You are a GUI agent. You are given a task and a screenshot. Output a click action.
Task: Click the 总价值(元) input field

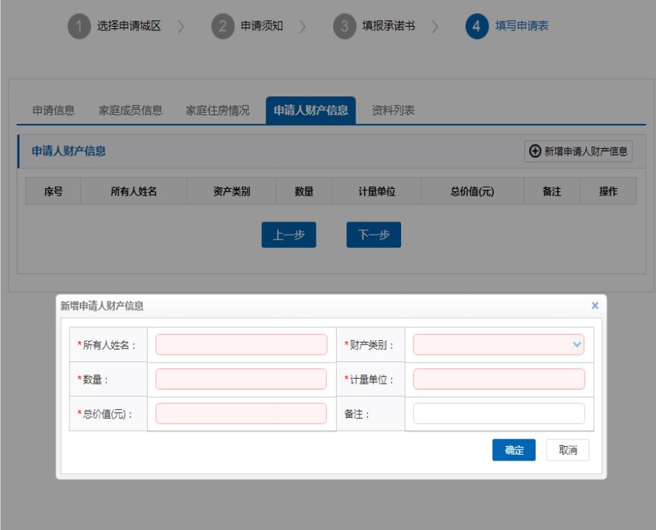(241, 413)
